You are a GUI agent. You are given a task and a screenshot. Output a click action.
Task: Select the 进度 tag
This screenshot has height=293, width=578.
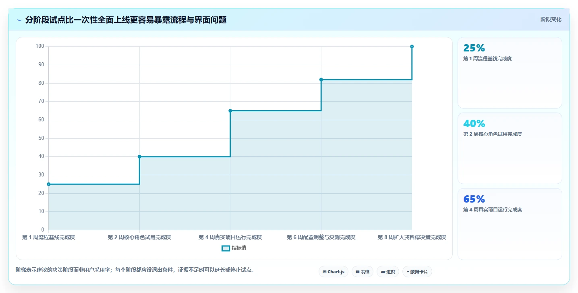click(388, 272)
